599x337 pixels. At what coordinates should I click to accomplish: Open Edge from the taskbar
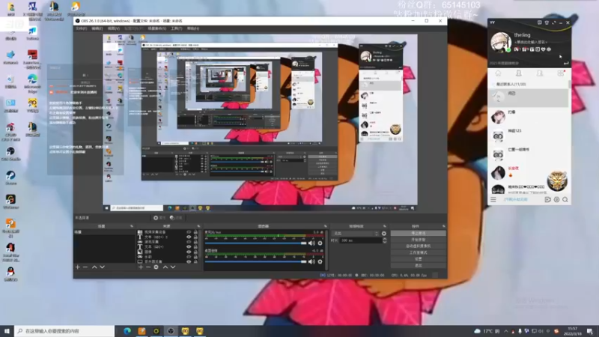127,331
